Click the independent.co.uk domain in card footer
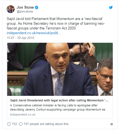The width and height of the screenshot is (123, 130). [x=23, y=114]
